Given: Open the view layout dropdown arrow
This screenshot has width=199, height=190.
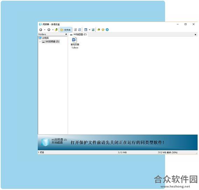Looking at the screenshot, I should pyautogui.click(x=90, y=30).
